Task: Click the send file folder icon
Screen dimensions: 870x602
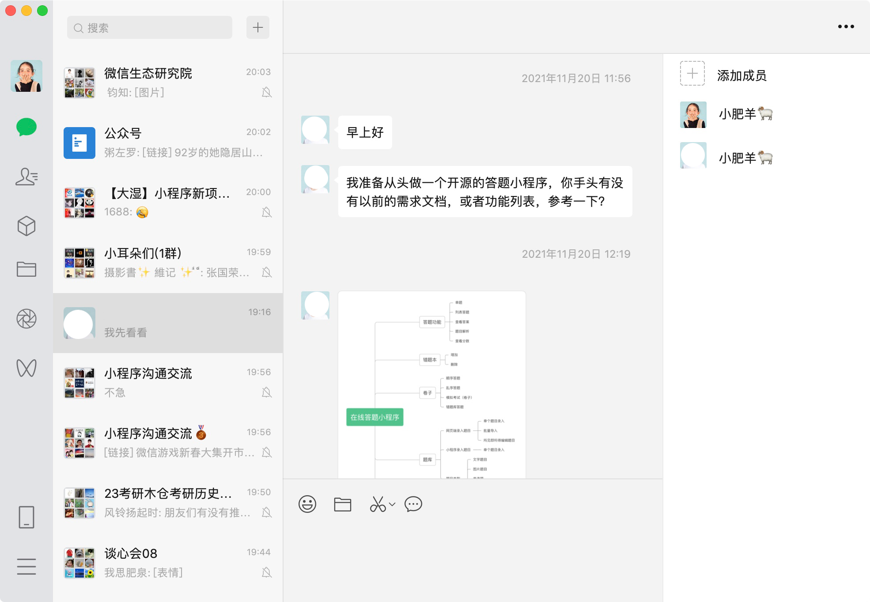Action: click(343, 504)
